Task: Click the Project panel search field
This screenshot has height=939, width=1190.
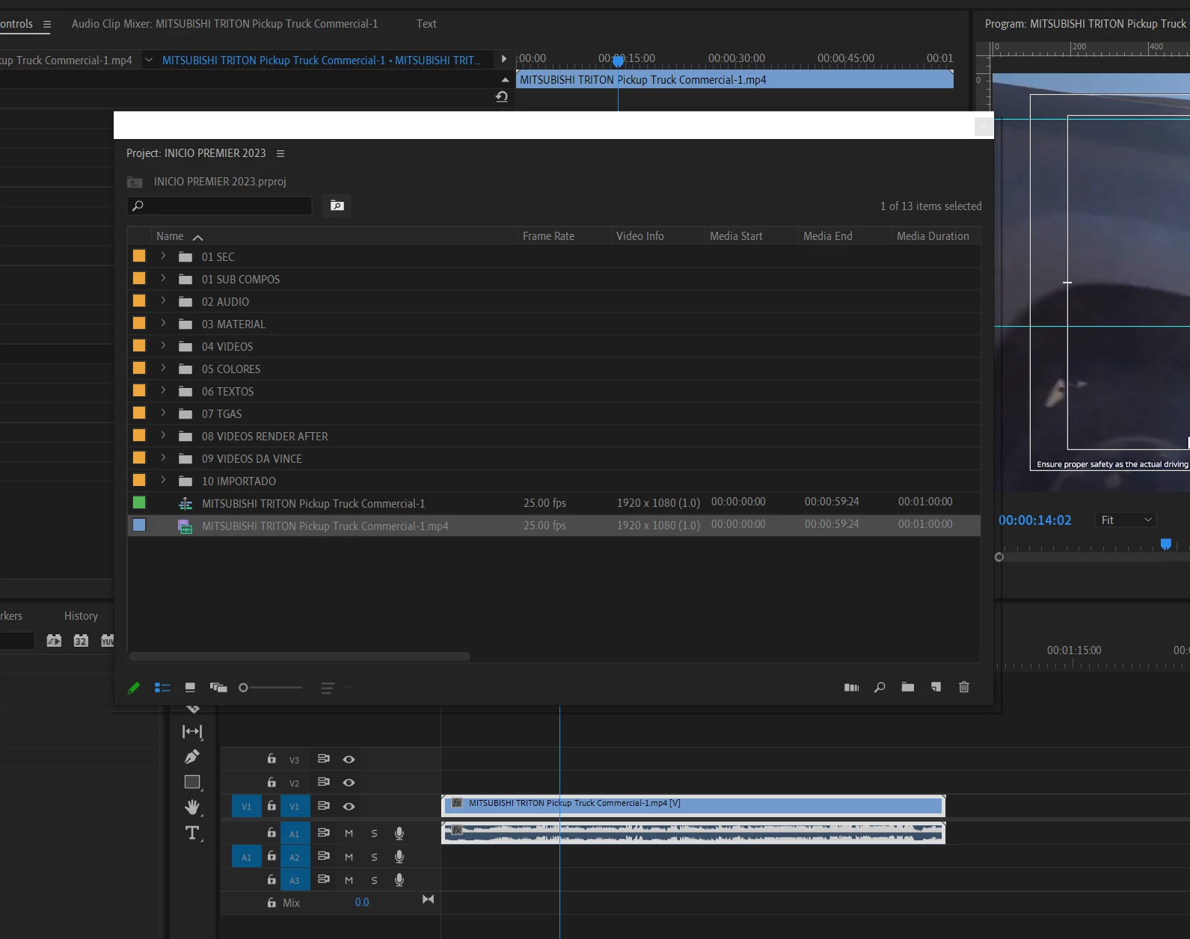Action: click(x=220, y=206)
